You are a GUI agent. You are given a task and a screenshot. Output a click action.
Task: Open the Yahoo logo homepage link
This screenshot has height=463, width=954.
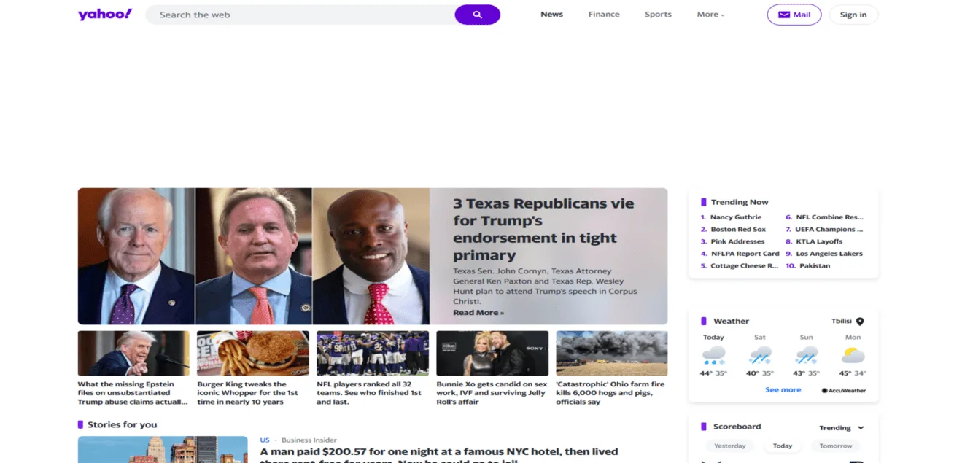(x=105, y=15)
